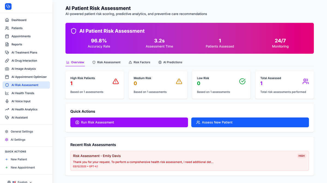Open Emily Davis risk assessment entry
The height and width of the screenshot is (183, 327).
pyautogui.click(x=190, y=161)
